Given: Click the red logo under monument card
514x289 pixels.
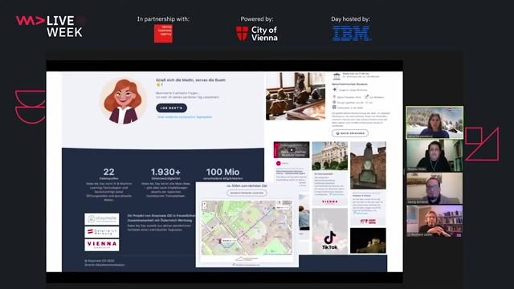Looking at the screenshot, I should [368, 222].
